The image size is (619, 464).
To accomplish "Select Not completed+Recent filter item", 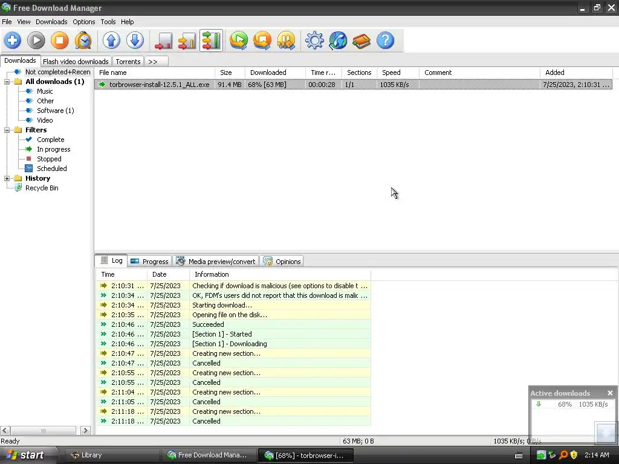I will (x=57, y=72).
